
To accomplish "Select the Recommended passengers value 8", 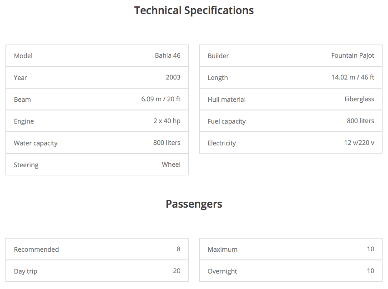I will (x=178, y=249).
